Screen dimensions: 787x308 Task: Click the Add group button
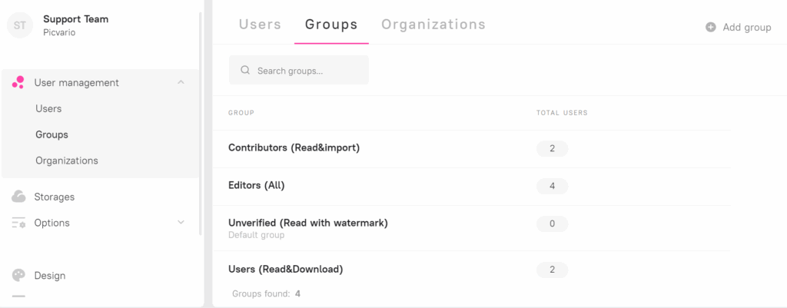point(739,27)
